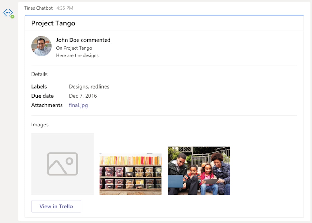Click the Tines Chatbot sender name
Image resolution: width=312 pixels, height=223 pixels.
pyautogui.click(x=38, y=8)
